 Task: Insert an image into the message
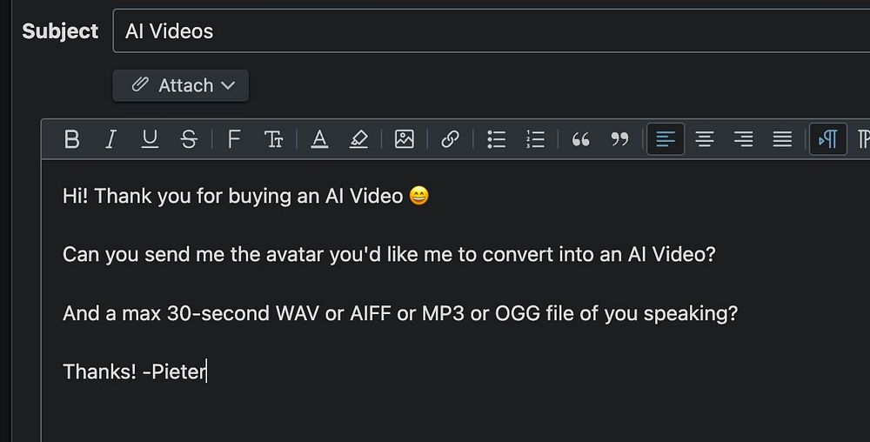[405, 139]
